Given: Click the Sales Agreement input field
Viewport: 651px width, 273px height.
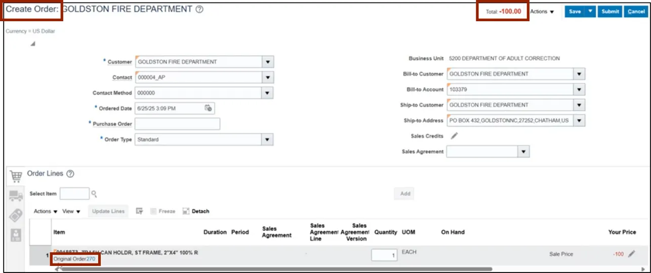Looking at the screenshot, I should click(482, 152).
